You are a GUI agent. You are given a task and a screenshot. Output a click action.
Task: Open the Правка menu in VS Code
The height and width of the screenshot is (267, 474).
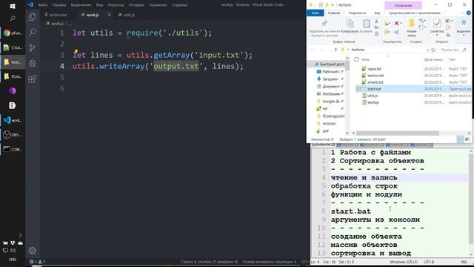(x=59, y=5)
